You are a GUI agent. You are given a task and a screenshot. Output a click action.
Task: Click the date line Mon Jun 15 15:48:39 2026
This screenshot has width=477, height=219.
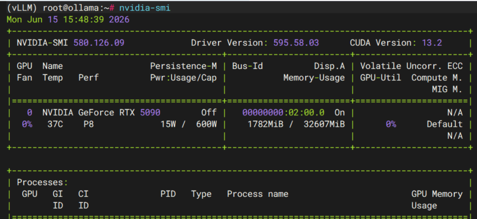click(68, 20)
